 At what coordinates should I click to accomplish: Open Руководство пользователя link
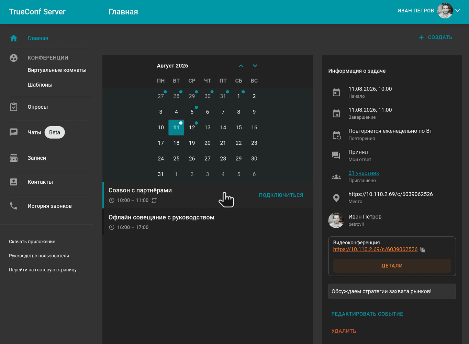point(39,256)
